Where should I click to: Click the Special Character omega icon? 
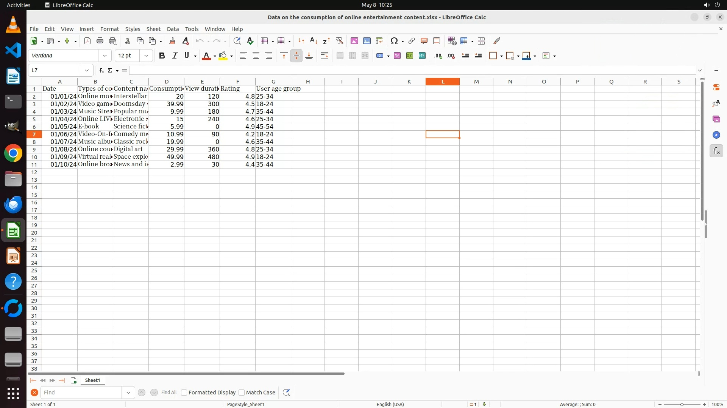click(x=394, y=41)
